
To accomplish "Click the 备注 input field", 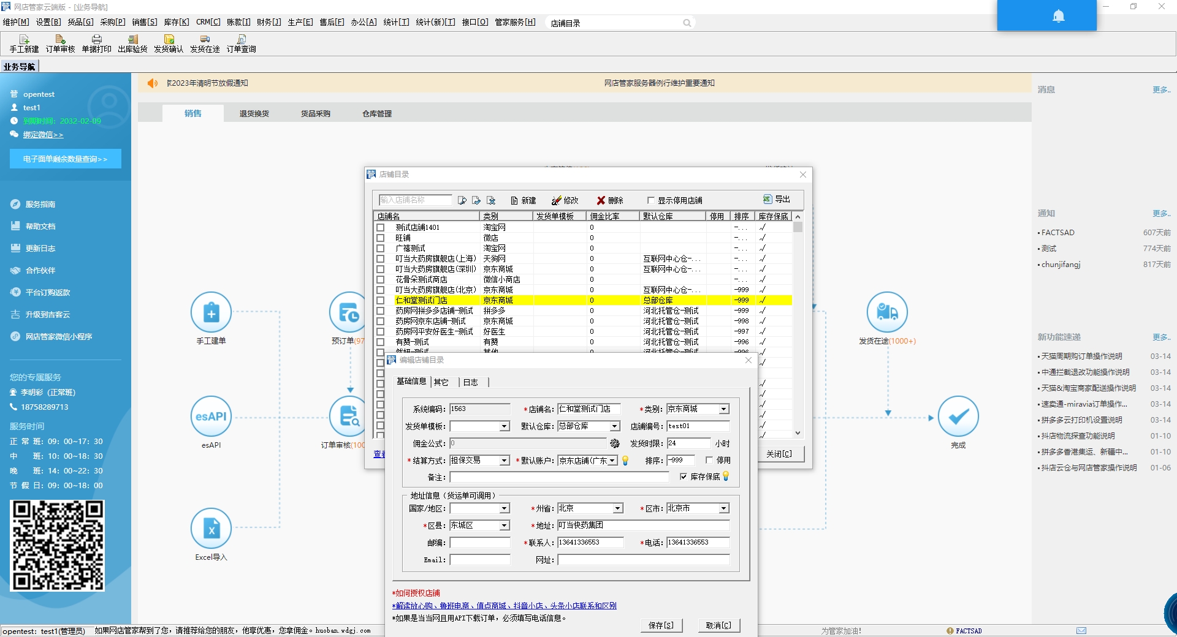I will [559, 477].
